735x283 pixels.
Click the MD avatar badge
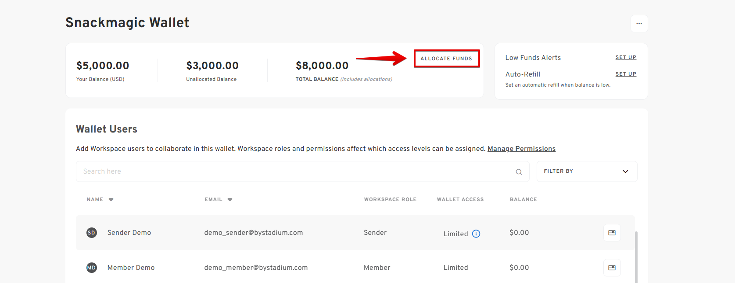[92, 268]
